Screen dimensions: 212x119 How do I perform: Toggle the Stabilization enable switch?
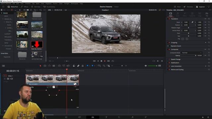169,63
